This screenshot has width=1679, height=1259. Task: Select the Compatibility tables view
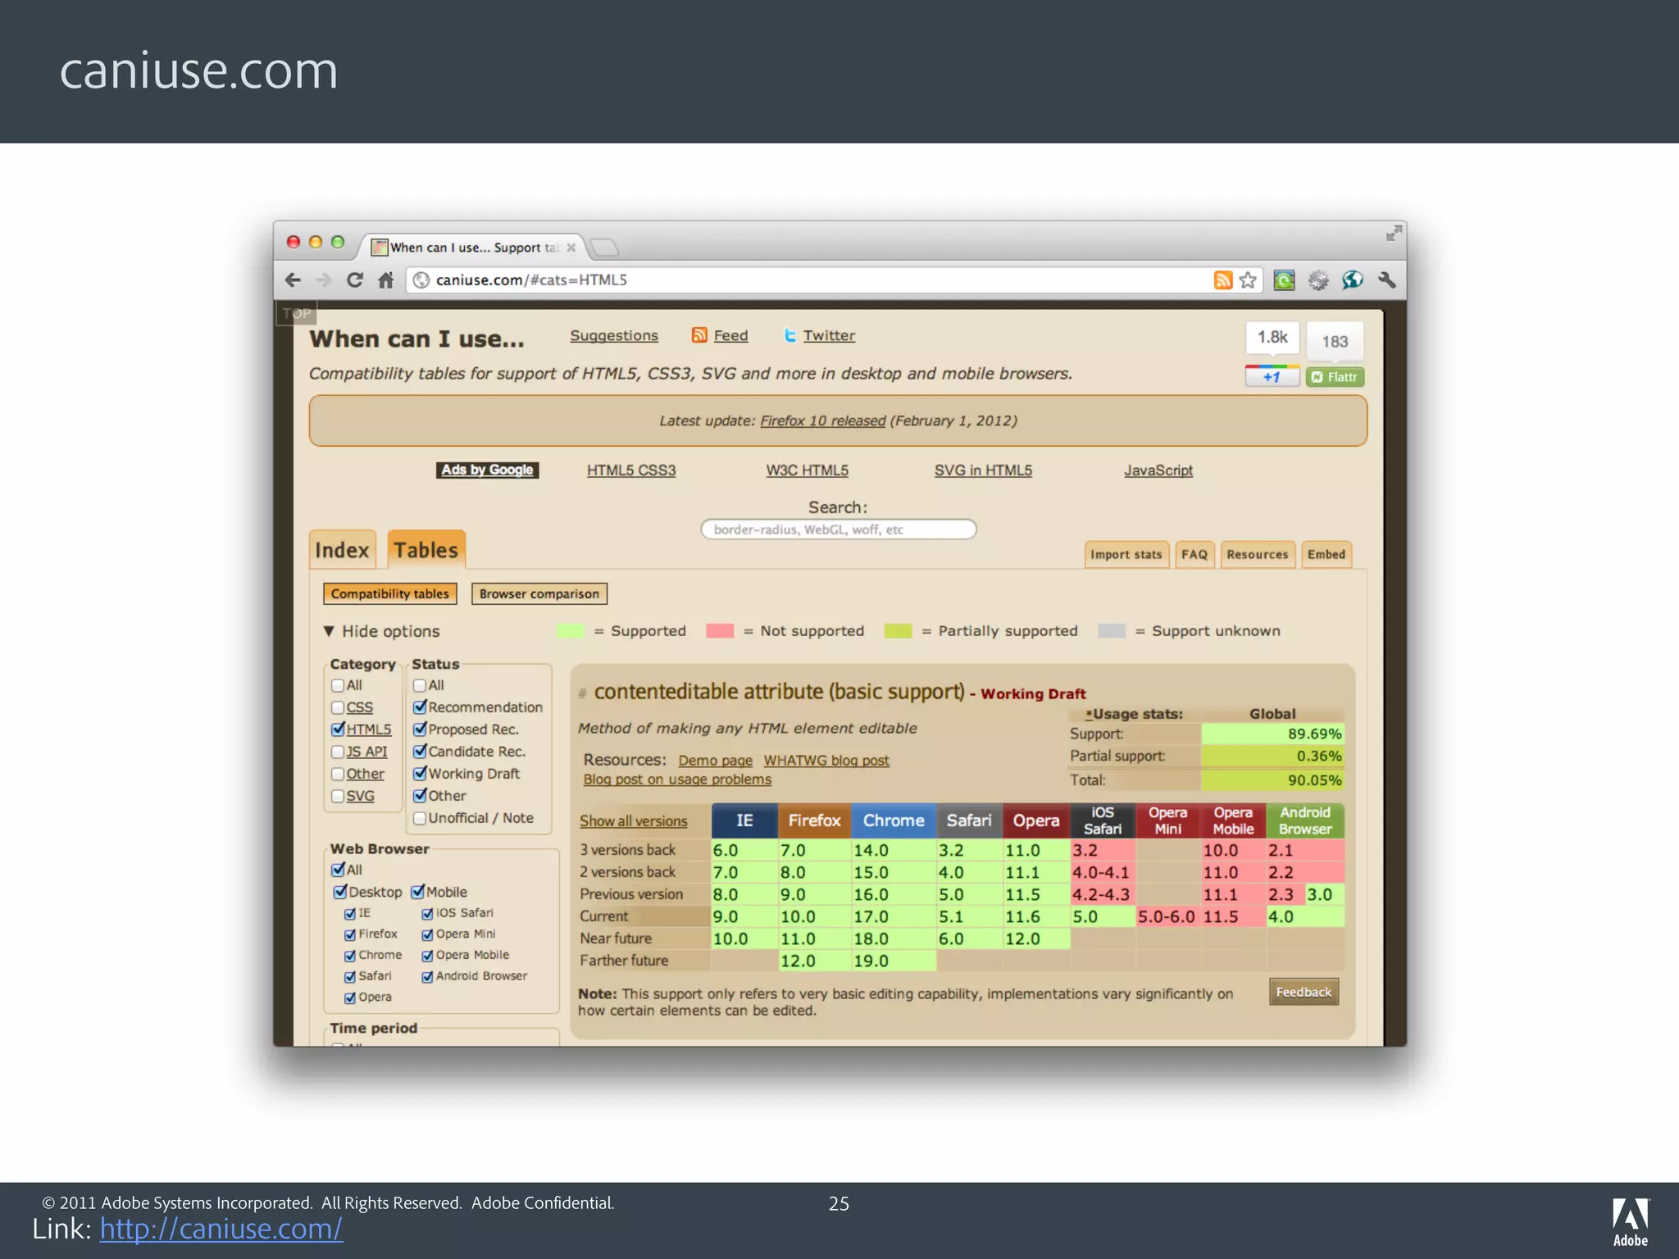pos(390,593)
